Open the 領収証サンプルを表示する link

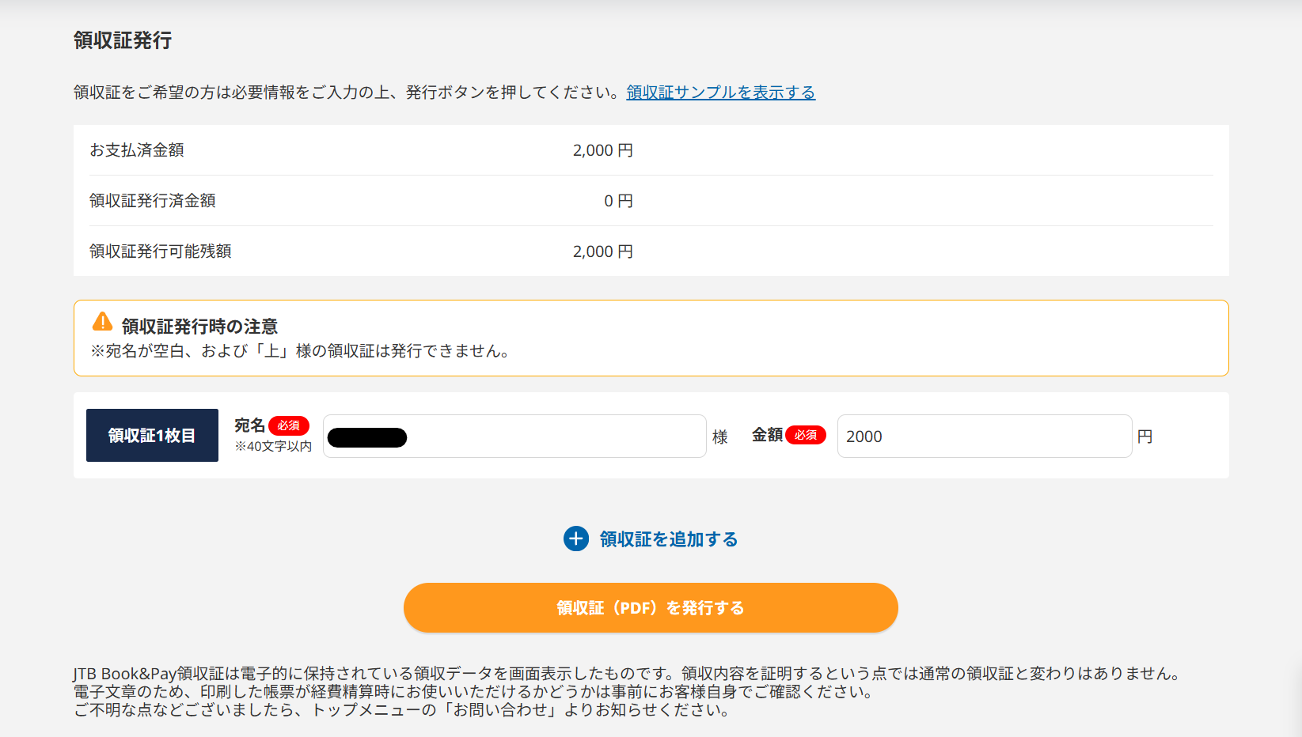(720, 93)
